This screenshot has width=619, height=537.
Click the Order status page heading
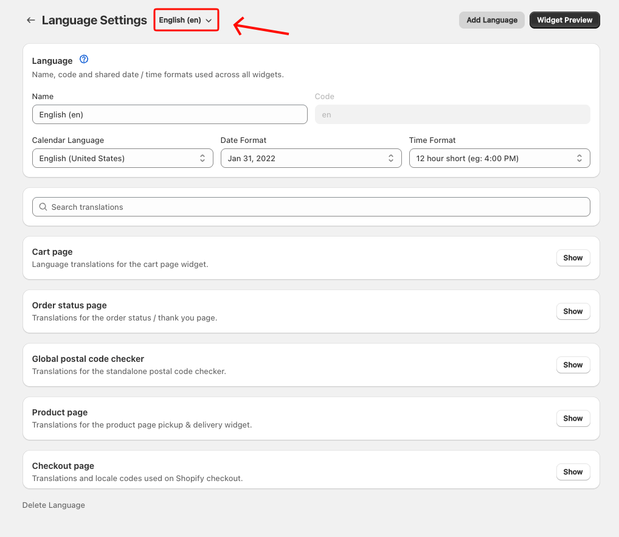pos(69,305)
